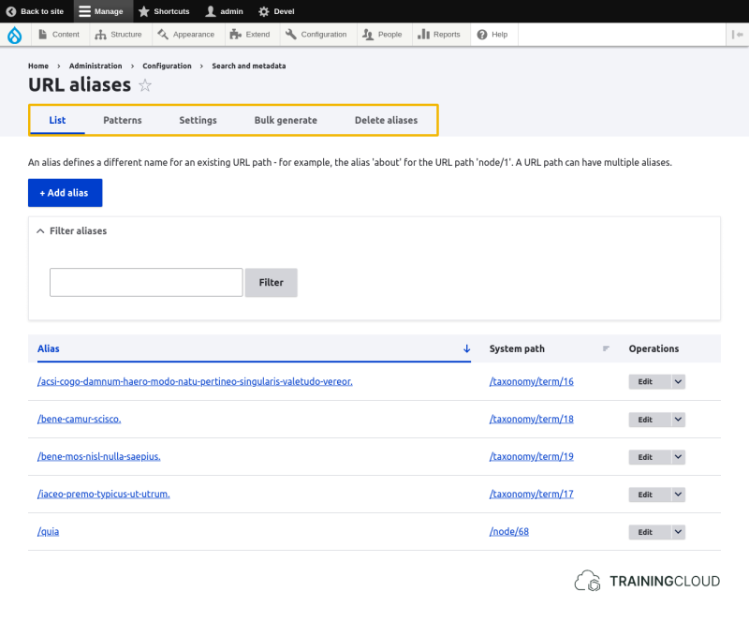Open the Content page icon menu
The height and width of the screenshot is (621, 749).
point(59,35)
